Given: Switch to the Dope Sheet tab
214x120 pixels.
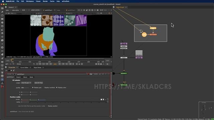Looking at the screenshot, I should tap(37, 67).
